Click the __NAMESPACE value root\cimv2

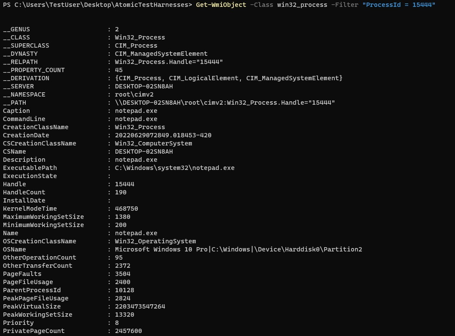pos(134,94)
